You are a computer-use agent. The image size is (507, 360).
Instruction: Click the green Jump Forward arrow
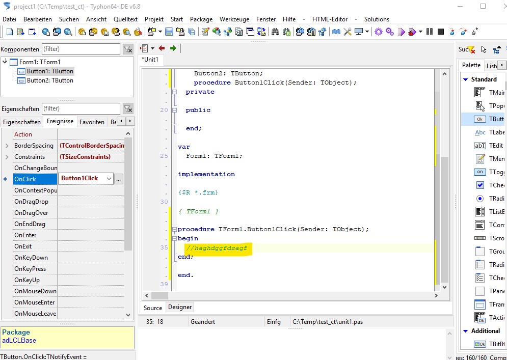point(173,48)
